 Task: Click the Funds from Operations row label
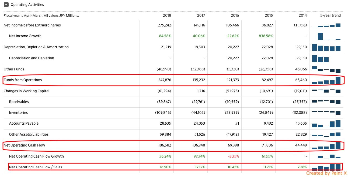[23, 80]
